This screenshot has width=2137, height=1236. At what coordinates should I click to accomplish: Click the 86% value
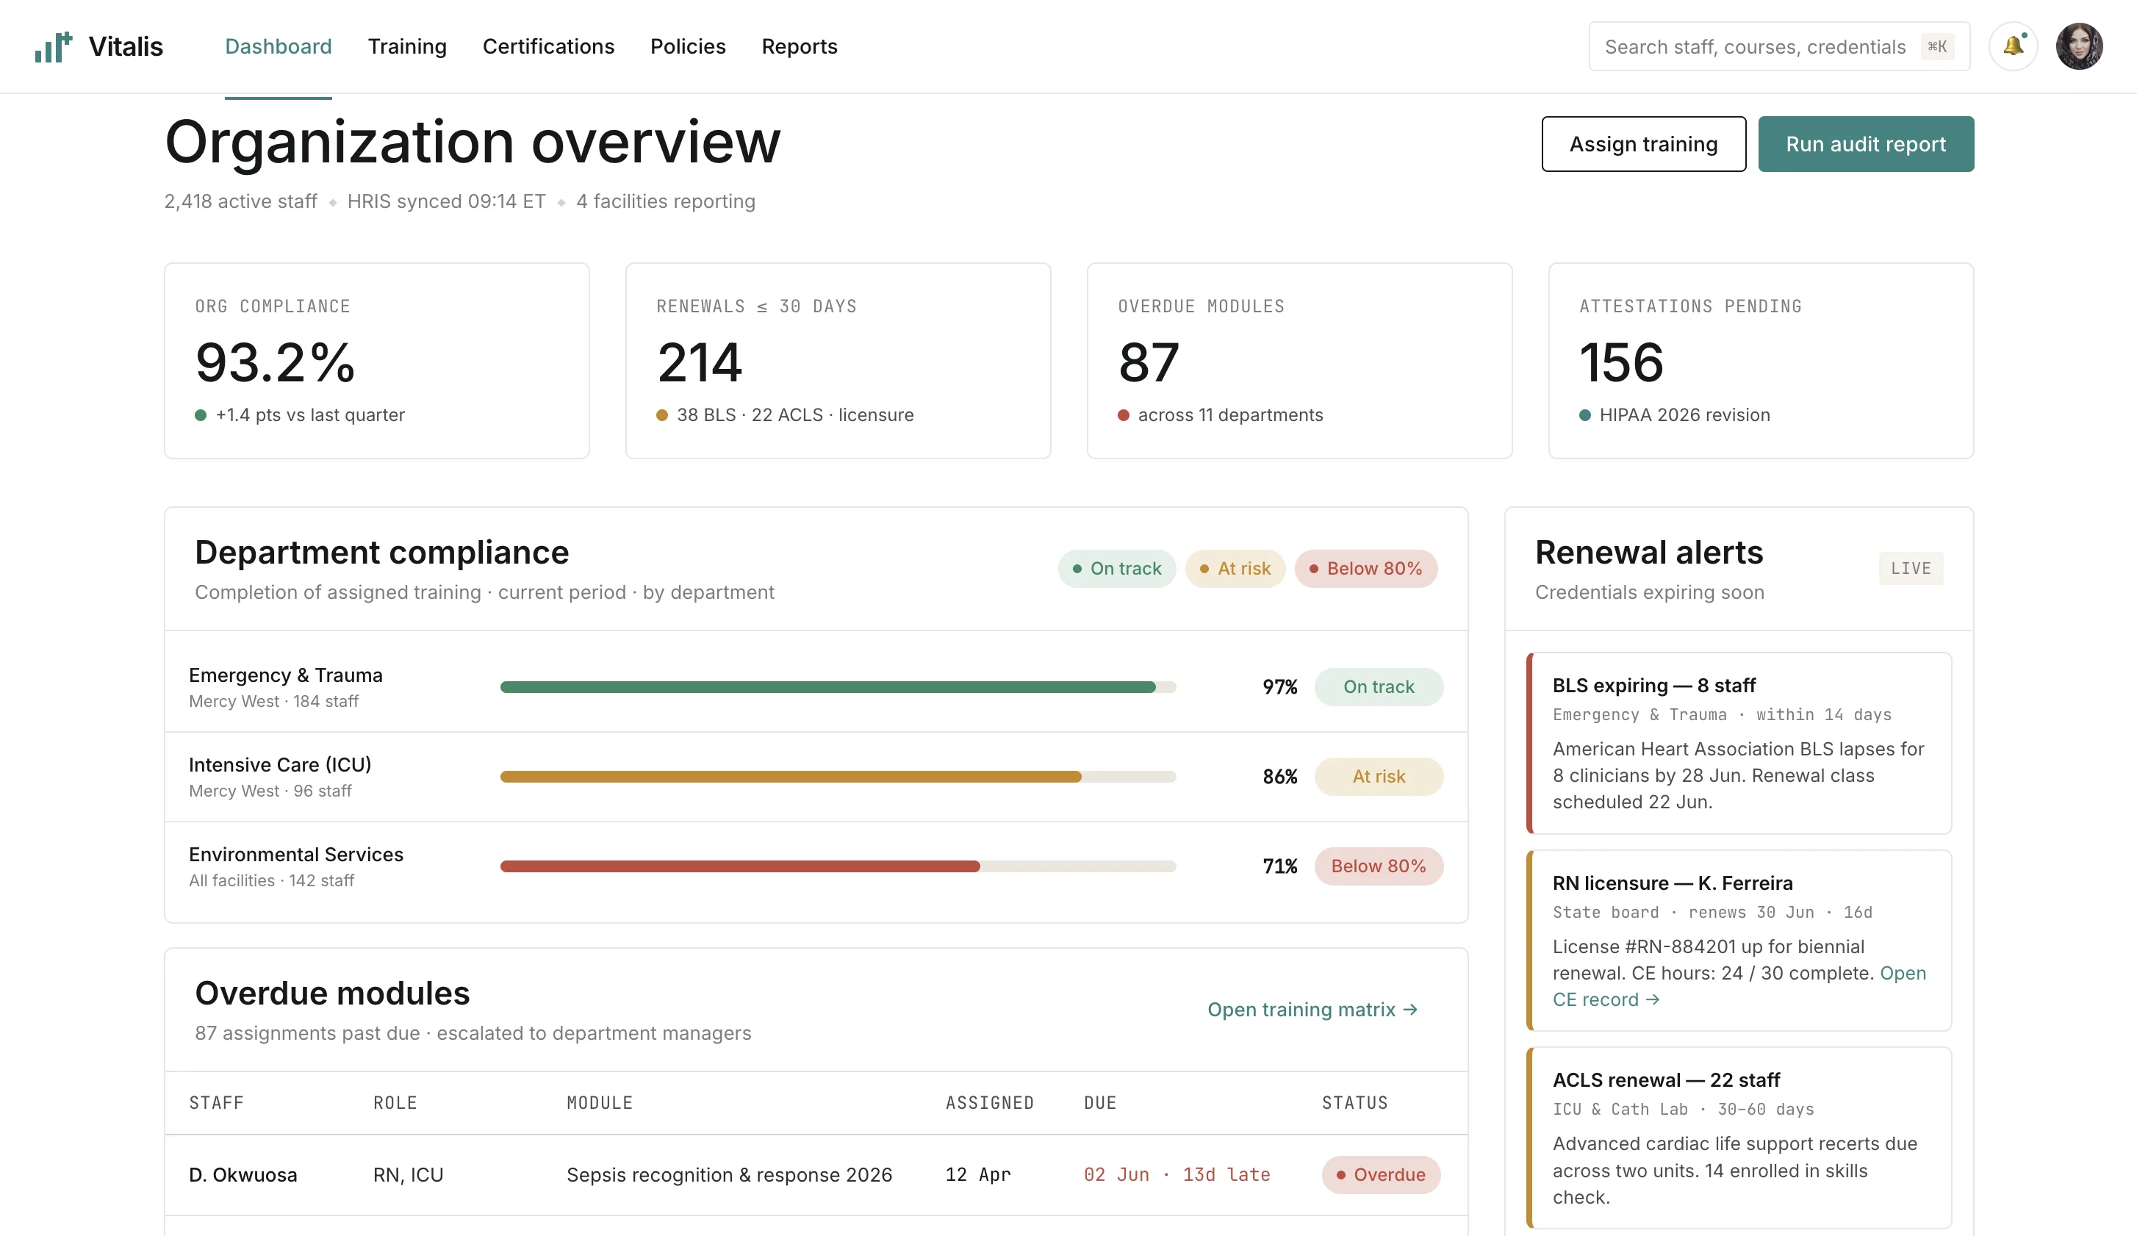click(1279, 777)
